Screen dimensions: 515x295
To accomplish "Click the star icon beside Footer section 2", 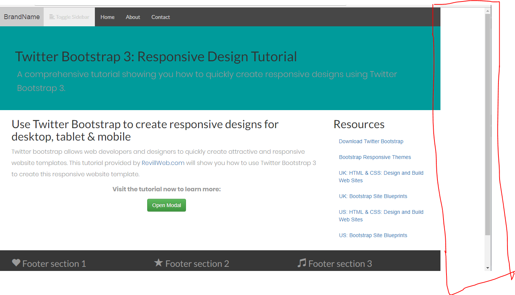I will 158,263.
